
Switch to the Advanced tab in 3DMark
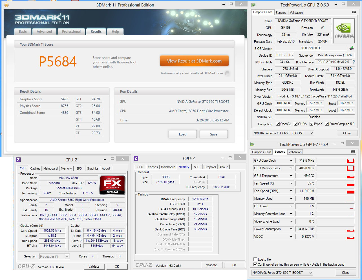(x=44, y=32)
